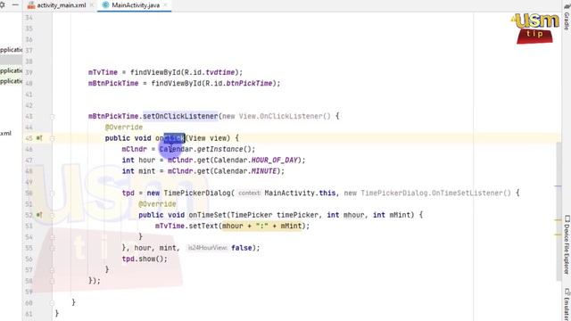The image size is (571, 321).
Task: Collapse the code block at line 43
Action: tap(52, 117)
